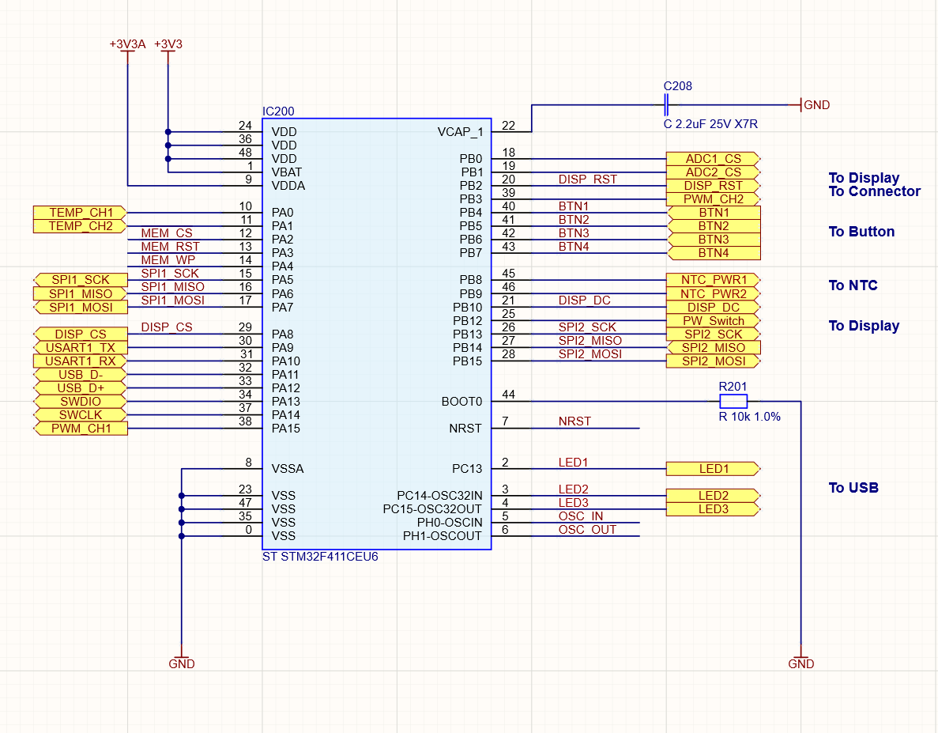Viewport: 938px width, 733px height.
Task: Select the LED3 port symbol
Action: click(713, 509)
